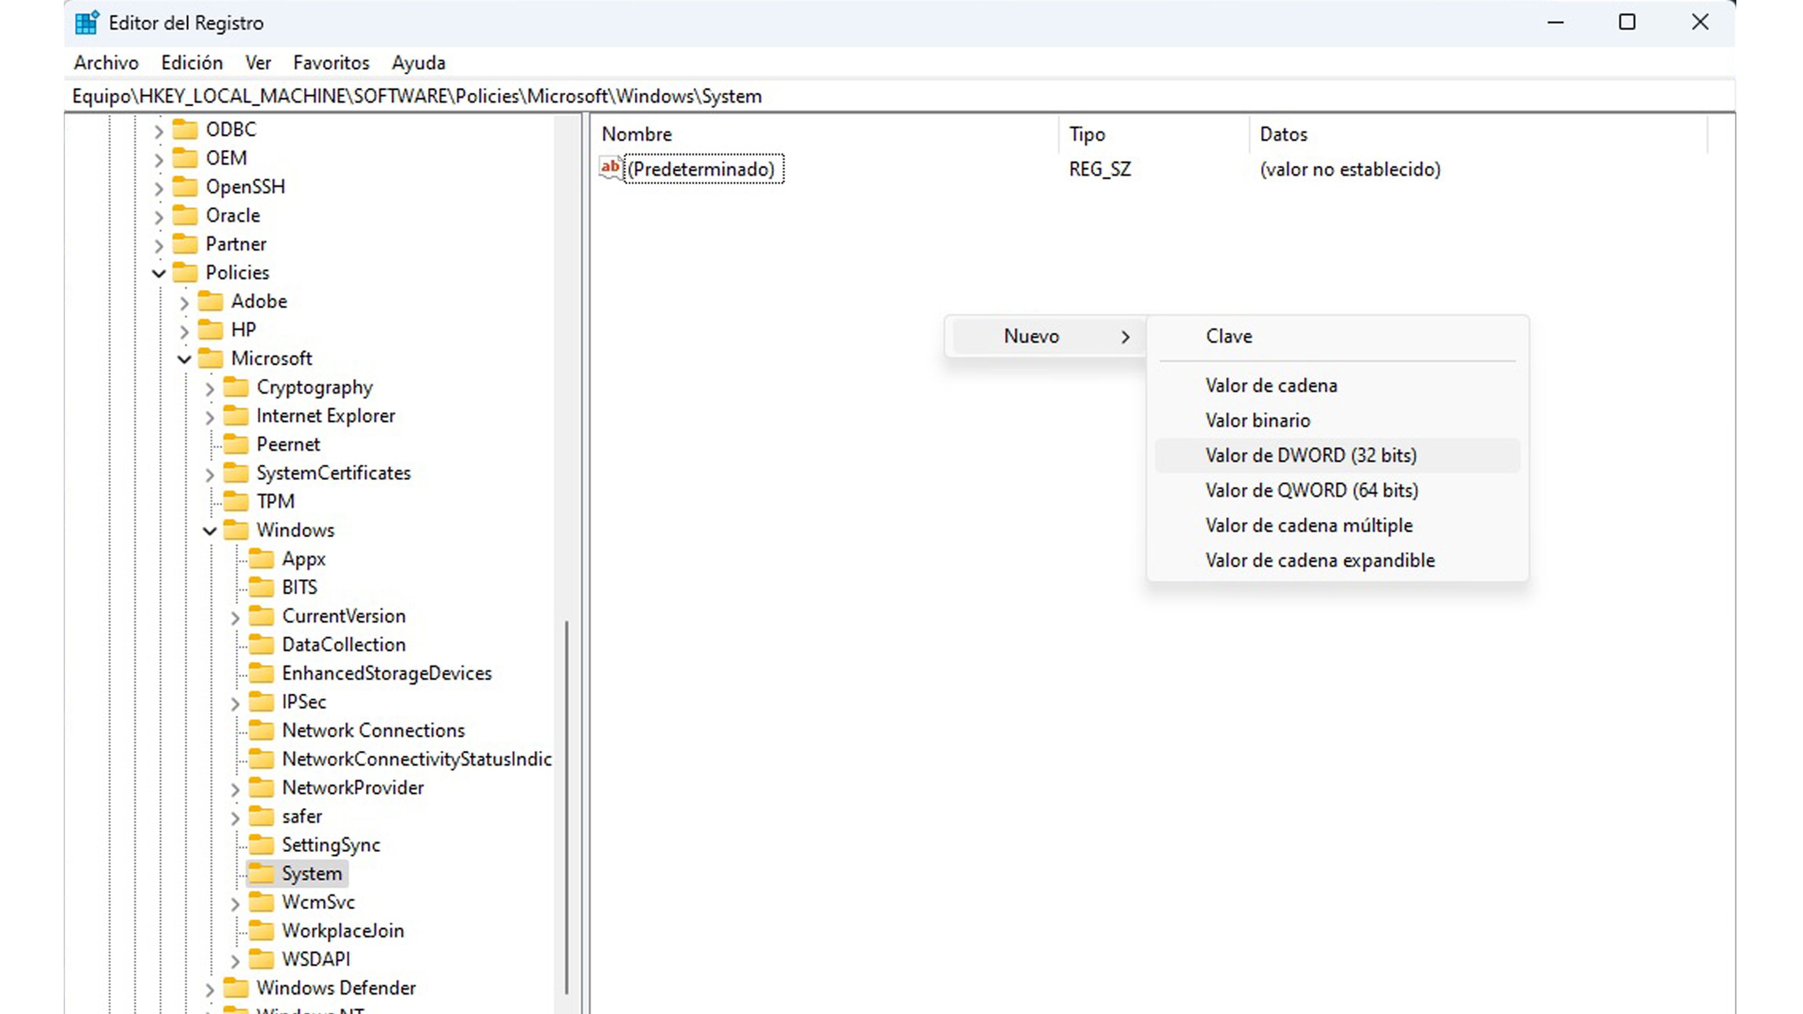Click the OpenSSH folder icon
Viewport: 1803px width, 1014px height.
(185, 187)
